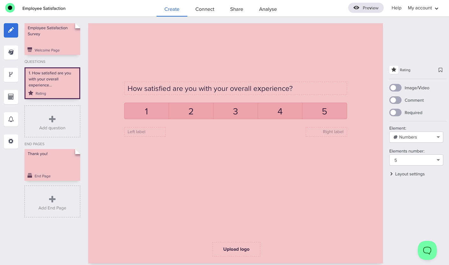Switch to the Analyse tab
This screenshot has height=265, width=449.
[268, 9]
